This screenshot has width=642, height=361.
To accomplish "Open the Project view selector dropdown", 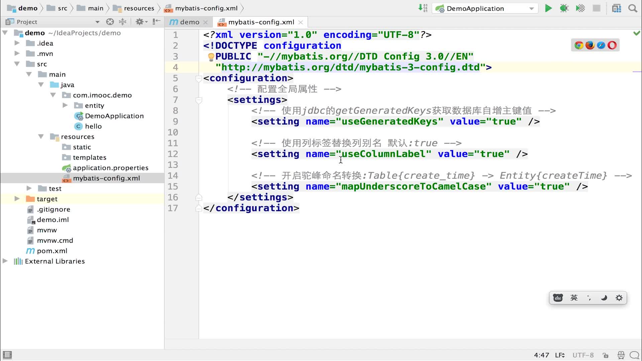I will click(97, 22).
